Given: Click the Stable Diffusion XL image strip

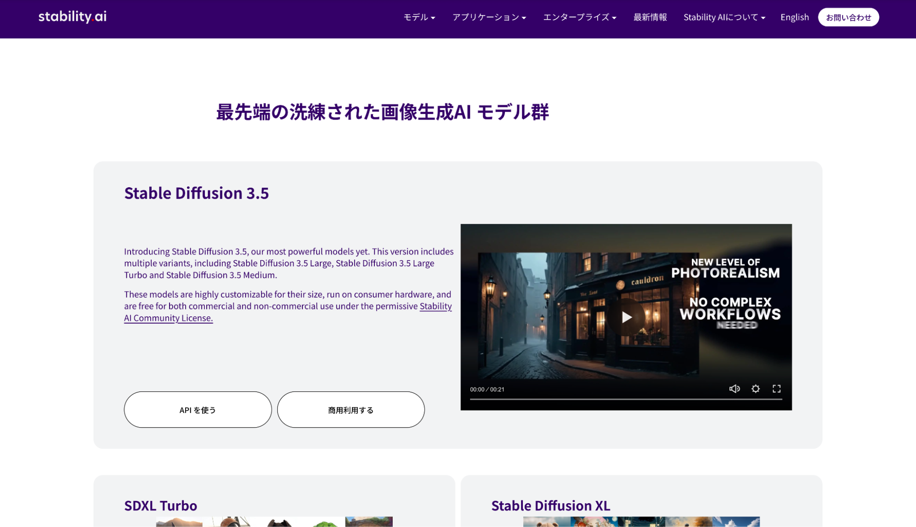Looking at the screenshot, I should click(642, 522).
